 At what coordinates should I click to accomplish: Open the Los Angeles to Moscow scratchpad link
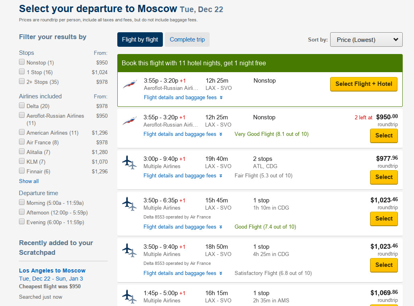click(x=52, y=271)
